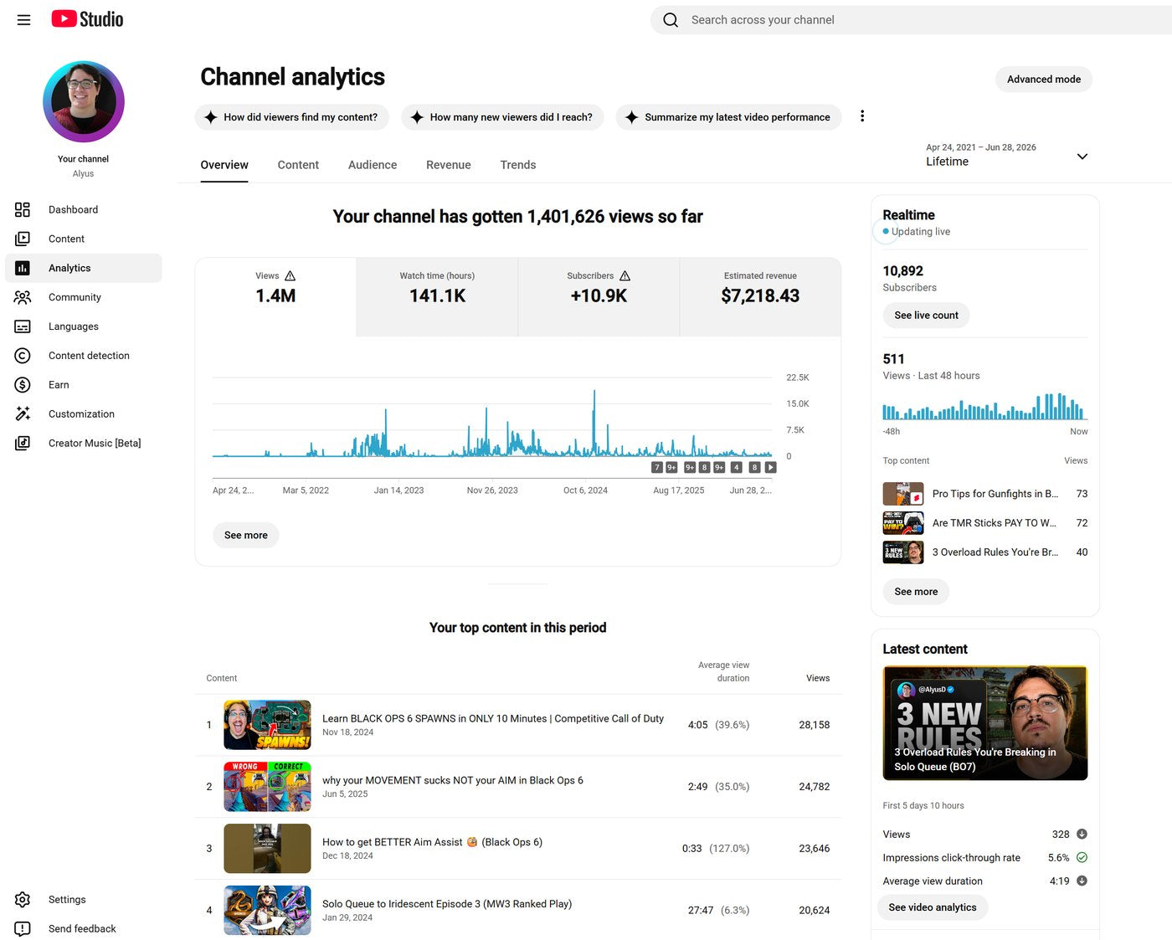Open '3 Overload Rules You're Br...' realtime item
Image resolution: width=1172 pixels, height=940 pixels.
click(985, 552)
